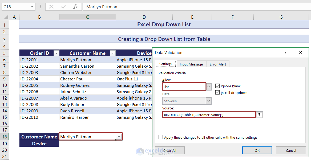This screenshot has height=160, width=311.
Task: Click the Clear All button
Action: pos(169,150)
